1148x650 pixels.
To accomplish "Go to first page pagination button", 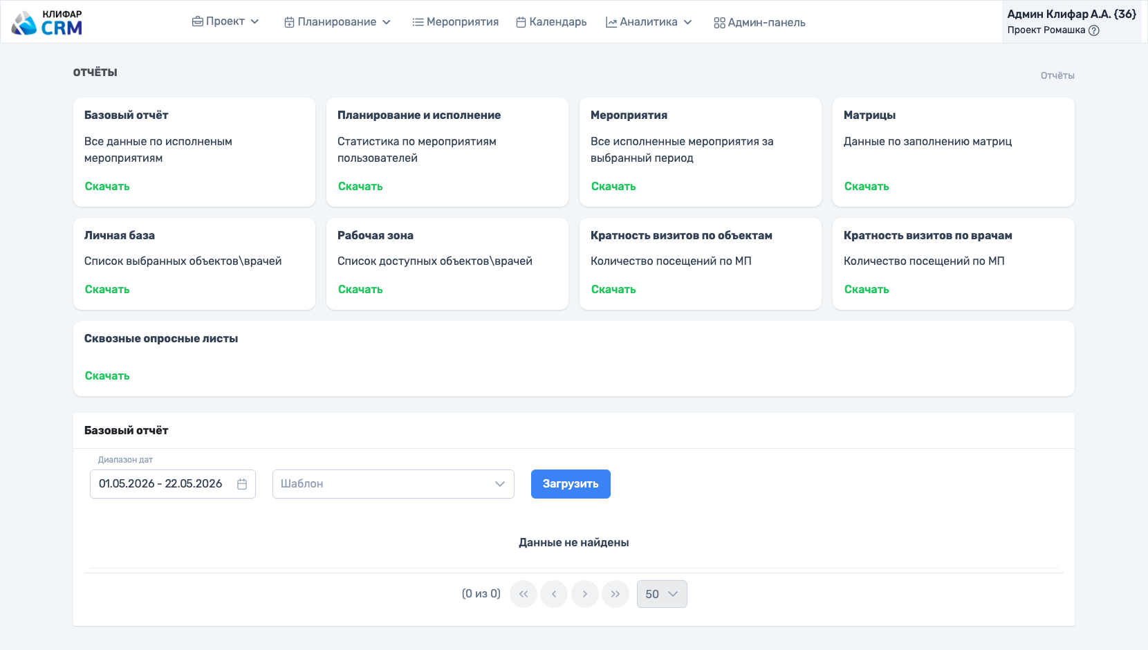I will pyautogui.click(x=524, y=594).
